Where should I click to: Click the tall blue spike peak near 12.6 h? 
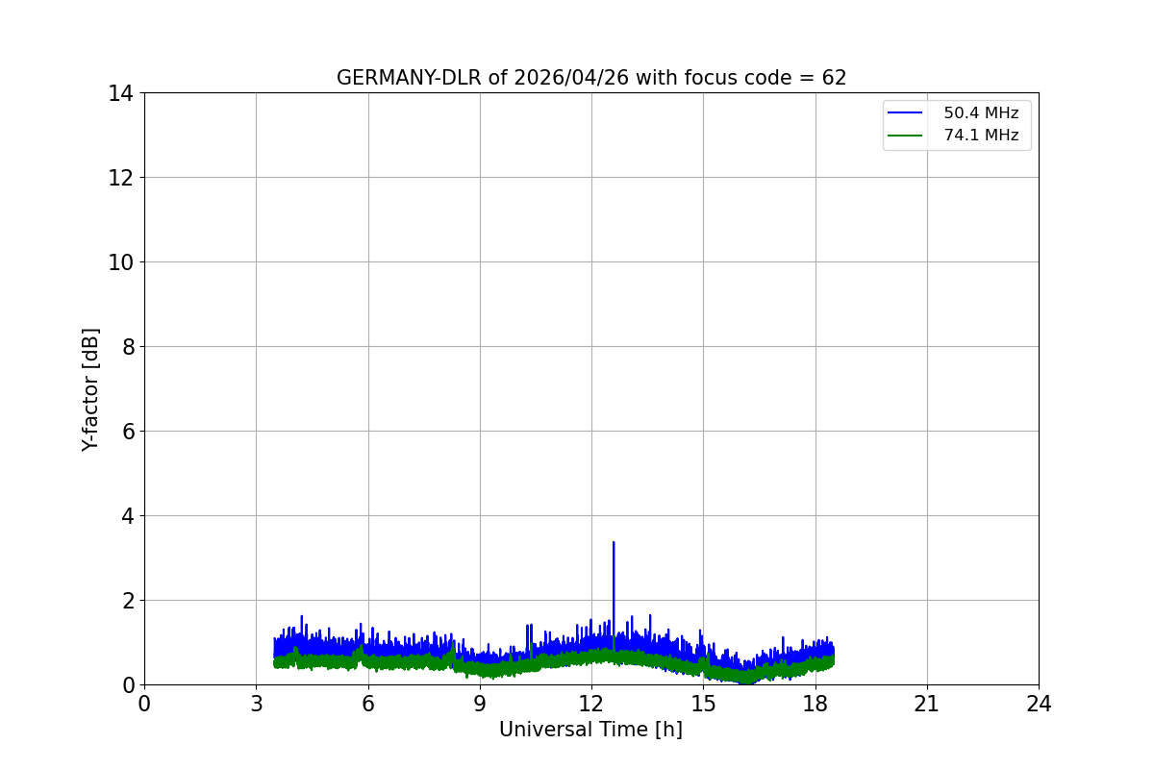(x=614, y=543)
